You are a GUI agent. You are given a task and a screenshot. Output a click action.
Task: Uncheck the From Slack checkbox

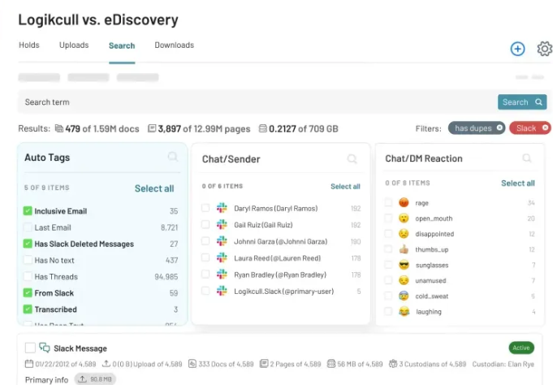pos(28,292)
